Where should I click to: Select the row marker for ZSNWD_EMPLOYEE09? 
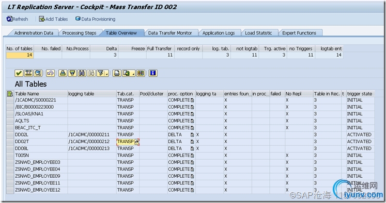(x=10, y=176)
